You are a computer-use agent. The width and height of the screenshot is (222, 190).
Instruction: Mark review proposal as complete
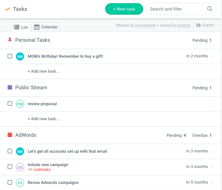click(10, 104)
